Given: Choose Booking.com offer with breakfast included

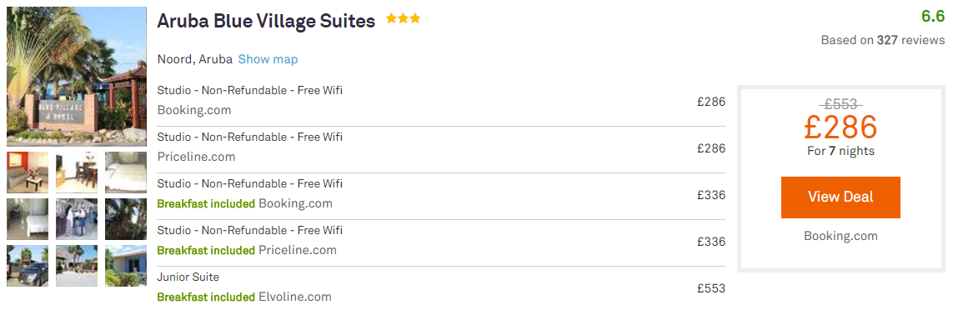Looking at the screenshot, I should (x=441, y=195).
